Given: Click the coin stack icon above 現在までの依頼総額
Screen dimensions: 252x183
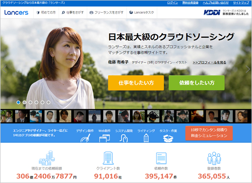Looking at the screenshot, I should (x=47, y=158).
